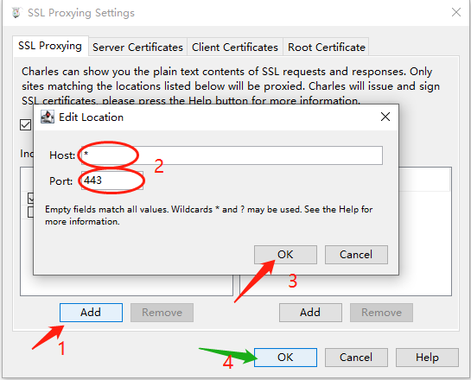This screenshot has height=380, width=471.
Task: Open Help for SSL Proxying
Action: click(x=427, y=358)
